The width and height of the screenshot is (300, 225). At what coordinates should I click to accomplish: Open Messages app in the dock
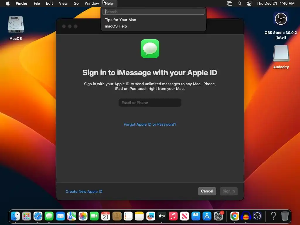click(49, 216)
